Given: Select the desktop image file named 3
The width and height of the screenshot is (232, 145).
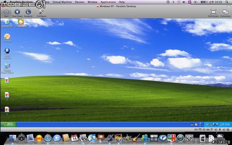Looking at the screenshot, I should 7,111.
